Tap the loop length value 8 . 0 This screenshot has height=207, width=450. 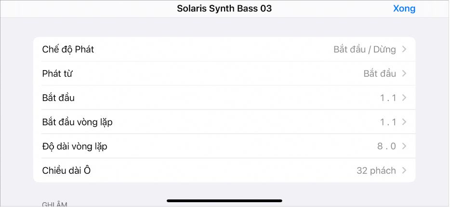tap(386, 146)
